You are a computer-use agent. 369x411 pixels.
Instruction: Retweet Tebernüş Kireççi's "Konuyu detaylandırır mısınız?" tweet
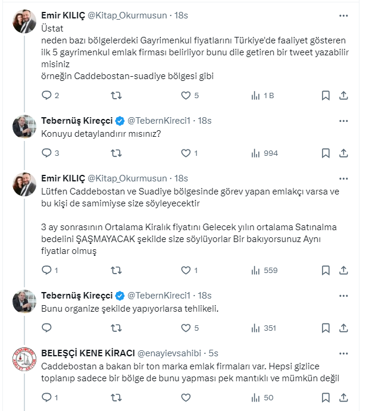117,153
